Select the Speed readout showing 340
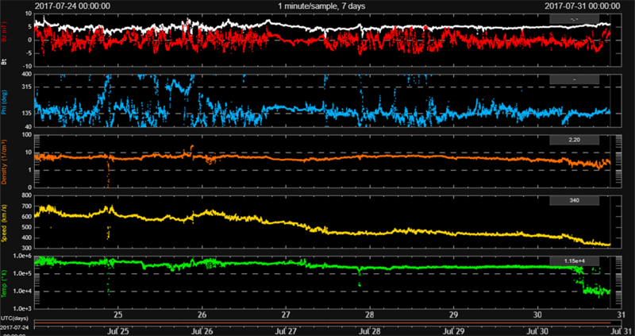This screenshot has width=635, height=336. click(575, 200)
